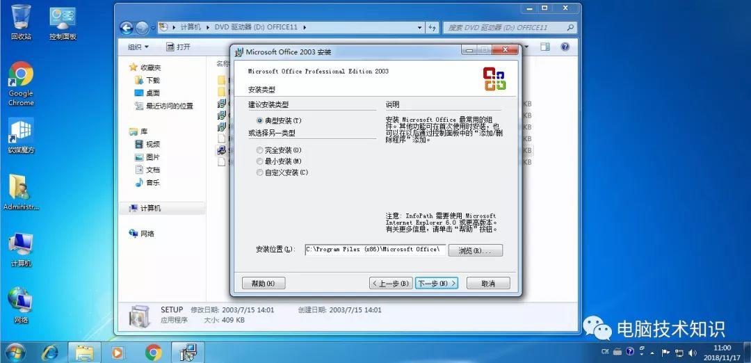
Task: Open Administrator folder desktop icon
Action: coord(21,193)
